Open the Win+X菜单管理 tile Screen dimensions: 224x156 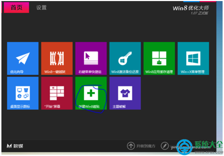(193, 58)
